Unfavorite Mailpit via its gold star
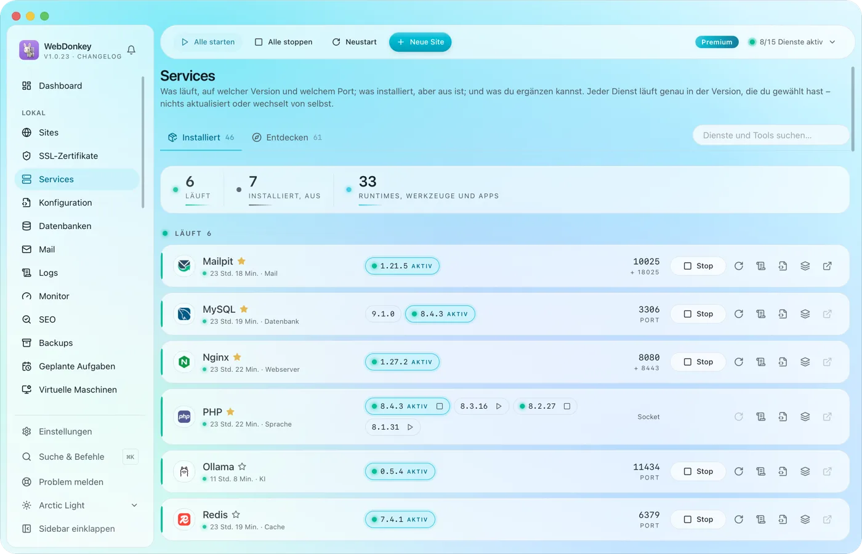The height and width of the screenshot is (554, 862). [241, 261]
